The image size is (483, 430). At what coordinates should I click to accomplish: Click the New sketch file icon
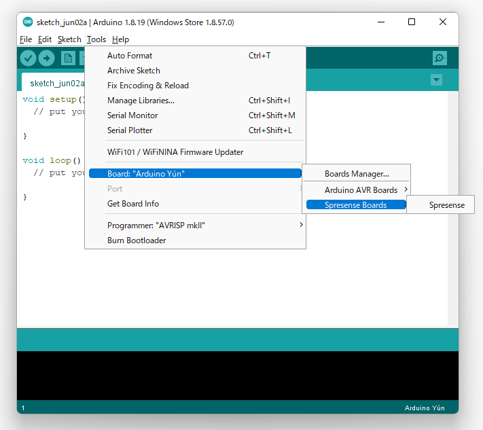pyautogui.click(x=68, y=58)
